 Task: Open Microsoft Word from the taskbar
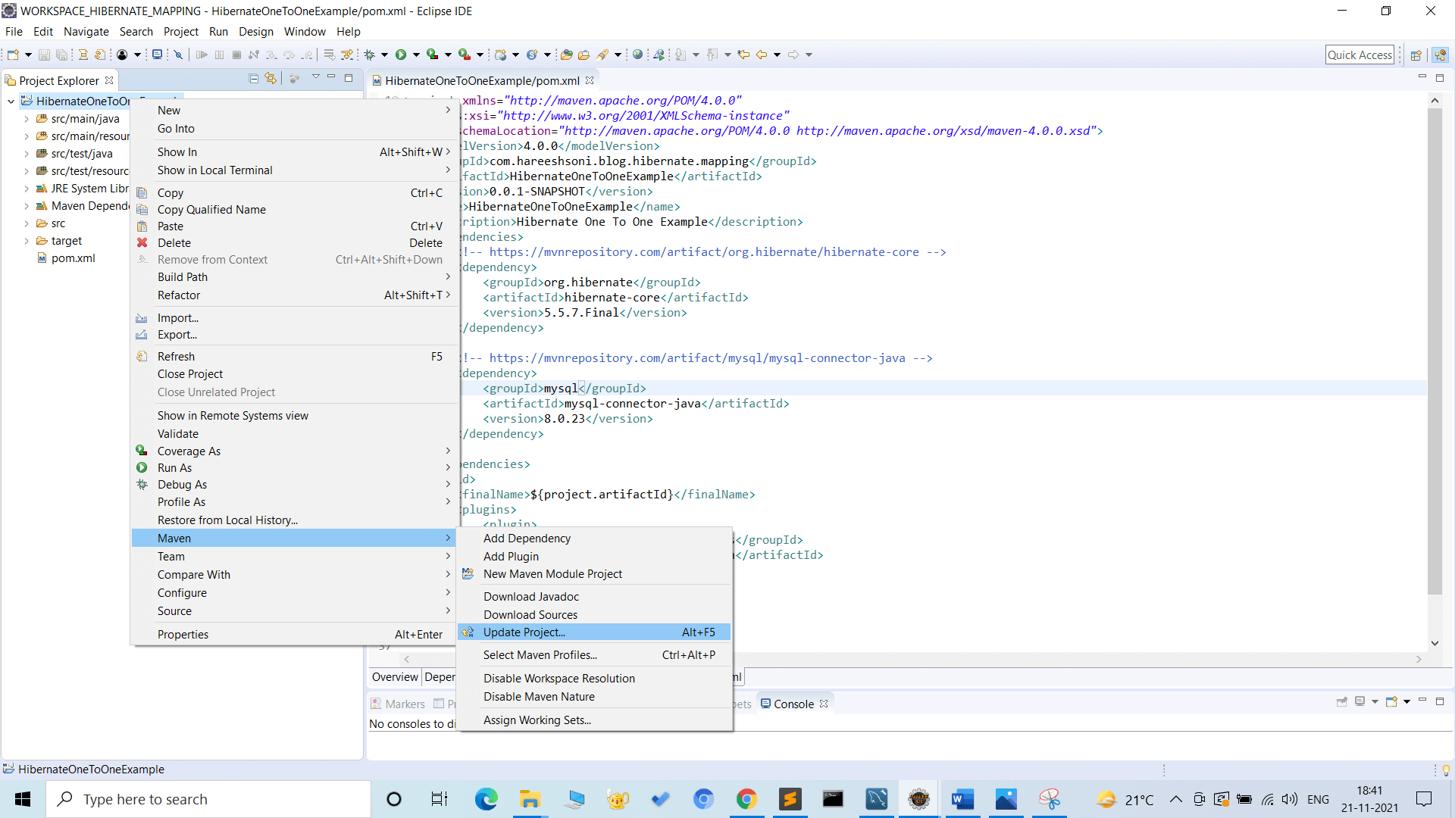962,799
